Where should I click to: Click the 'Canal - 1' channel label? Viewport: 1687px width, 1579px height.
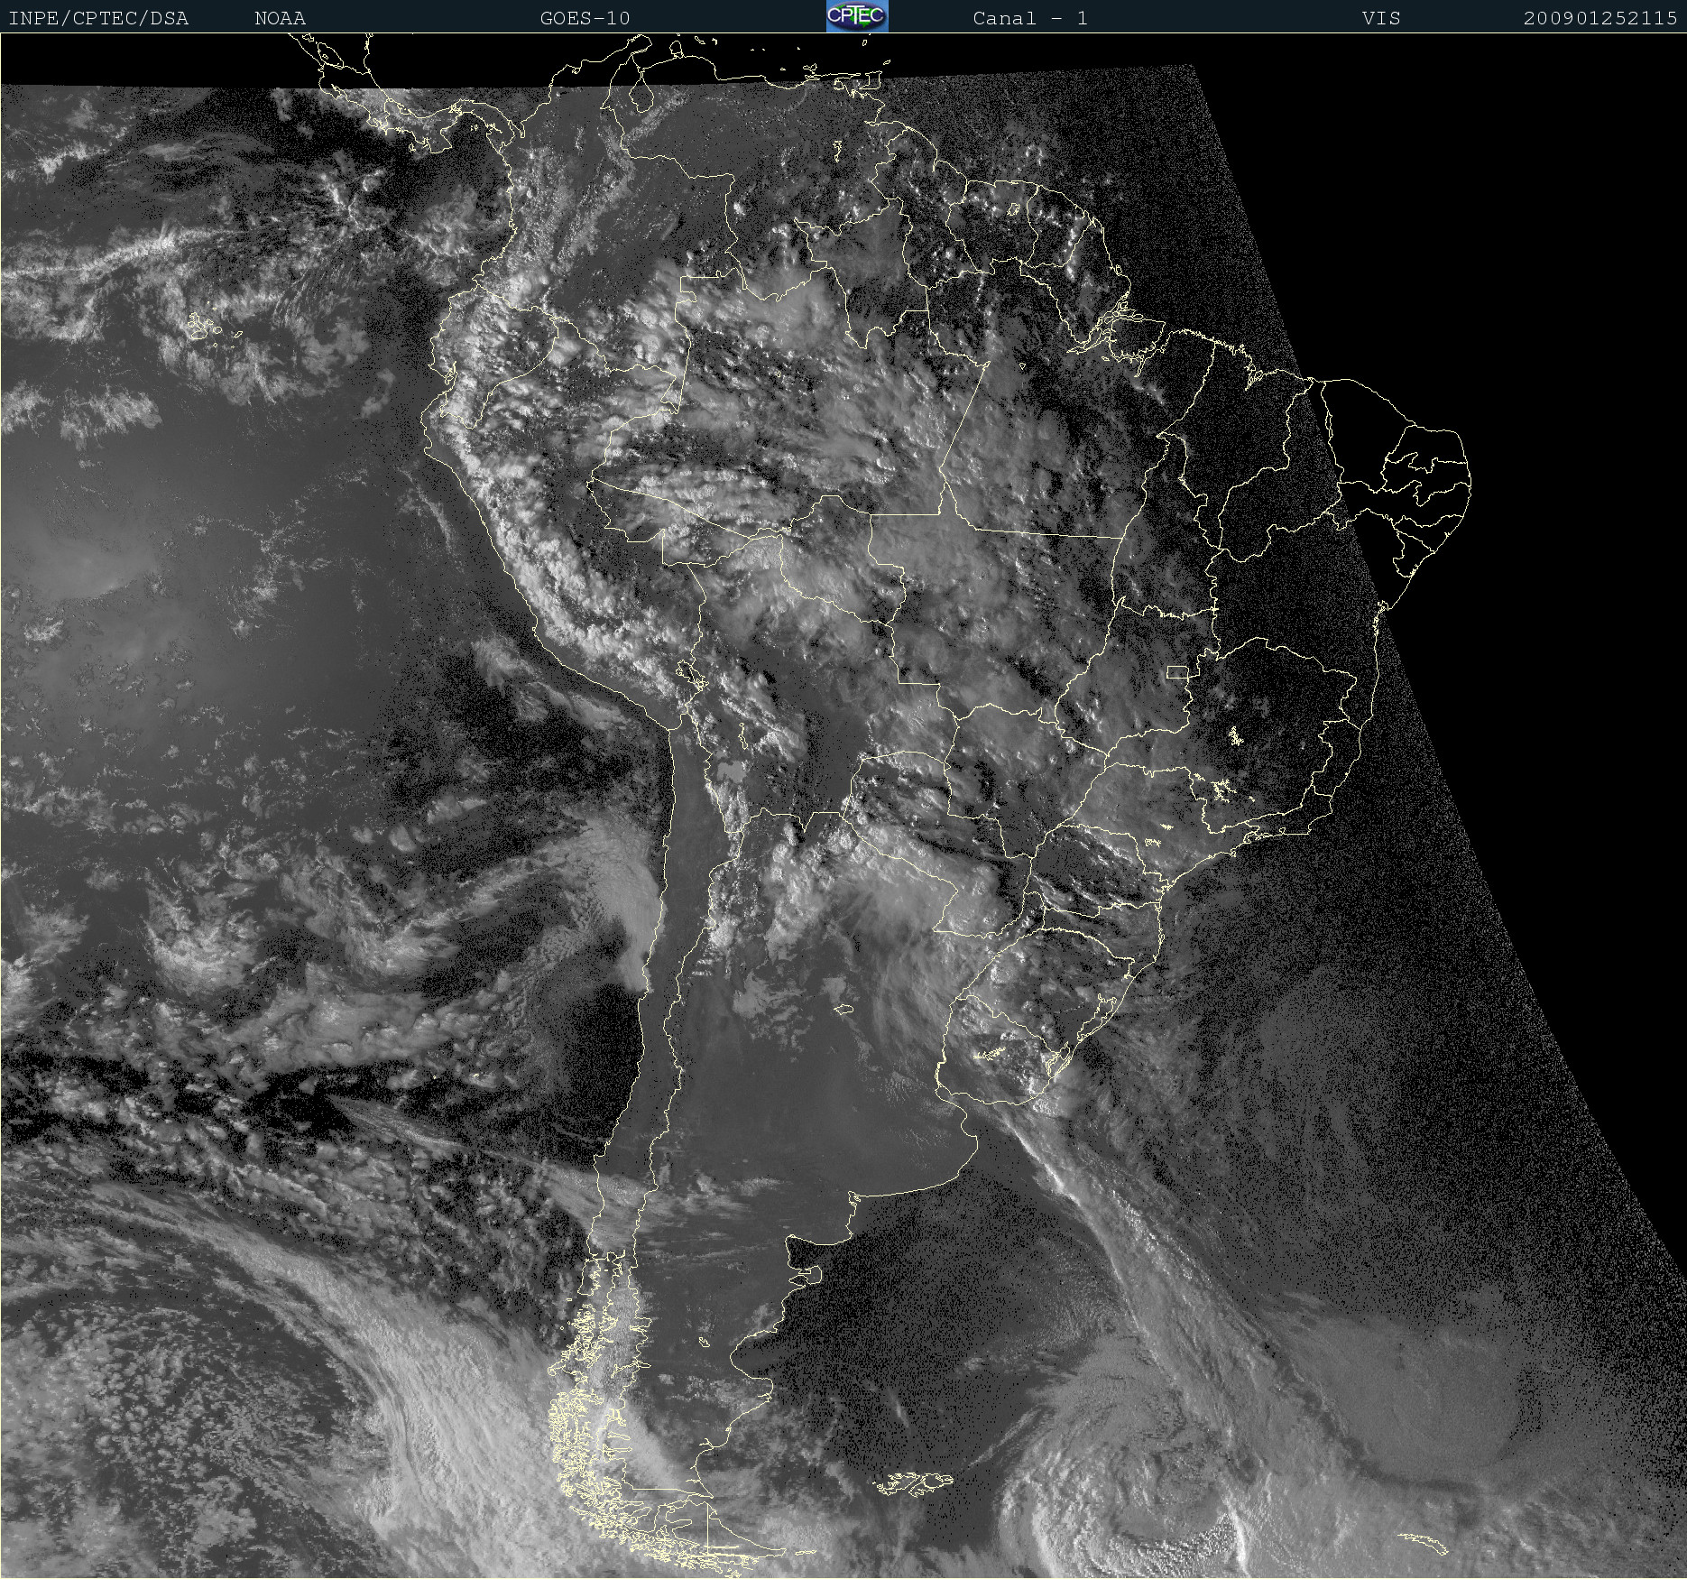[1030, 18]
